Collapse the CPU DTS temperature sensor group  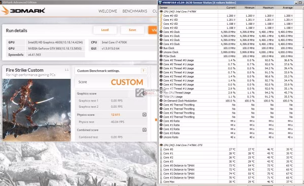[161, 145]
